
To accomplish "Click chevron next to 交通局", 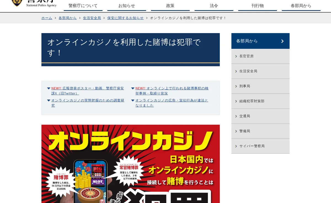I will click(x=236, y=116).
